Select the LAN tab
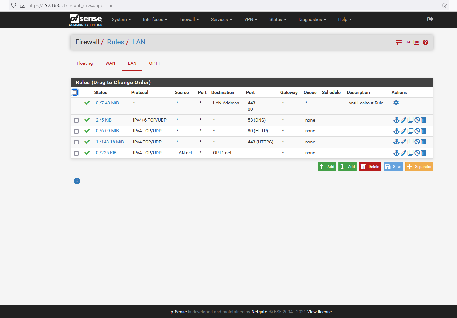457x318 pixels. point(132,63)
